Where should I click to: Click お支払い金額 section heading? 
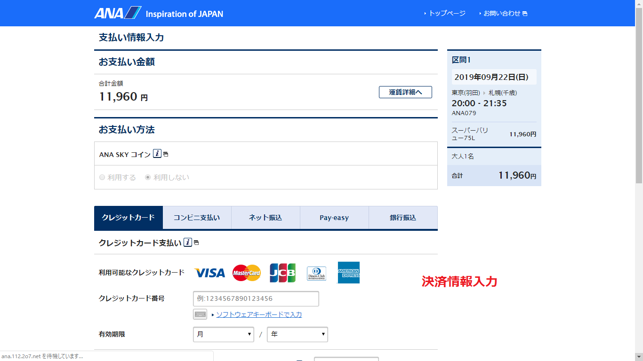127,62
